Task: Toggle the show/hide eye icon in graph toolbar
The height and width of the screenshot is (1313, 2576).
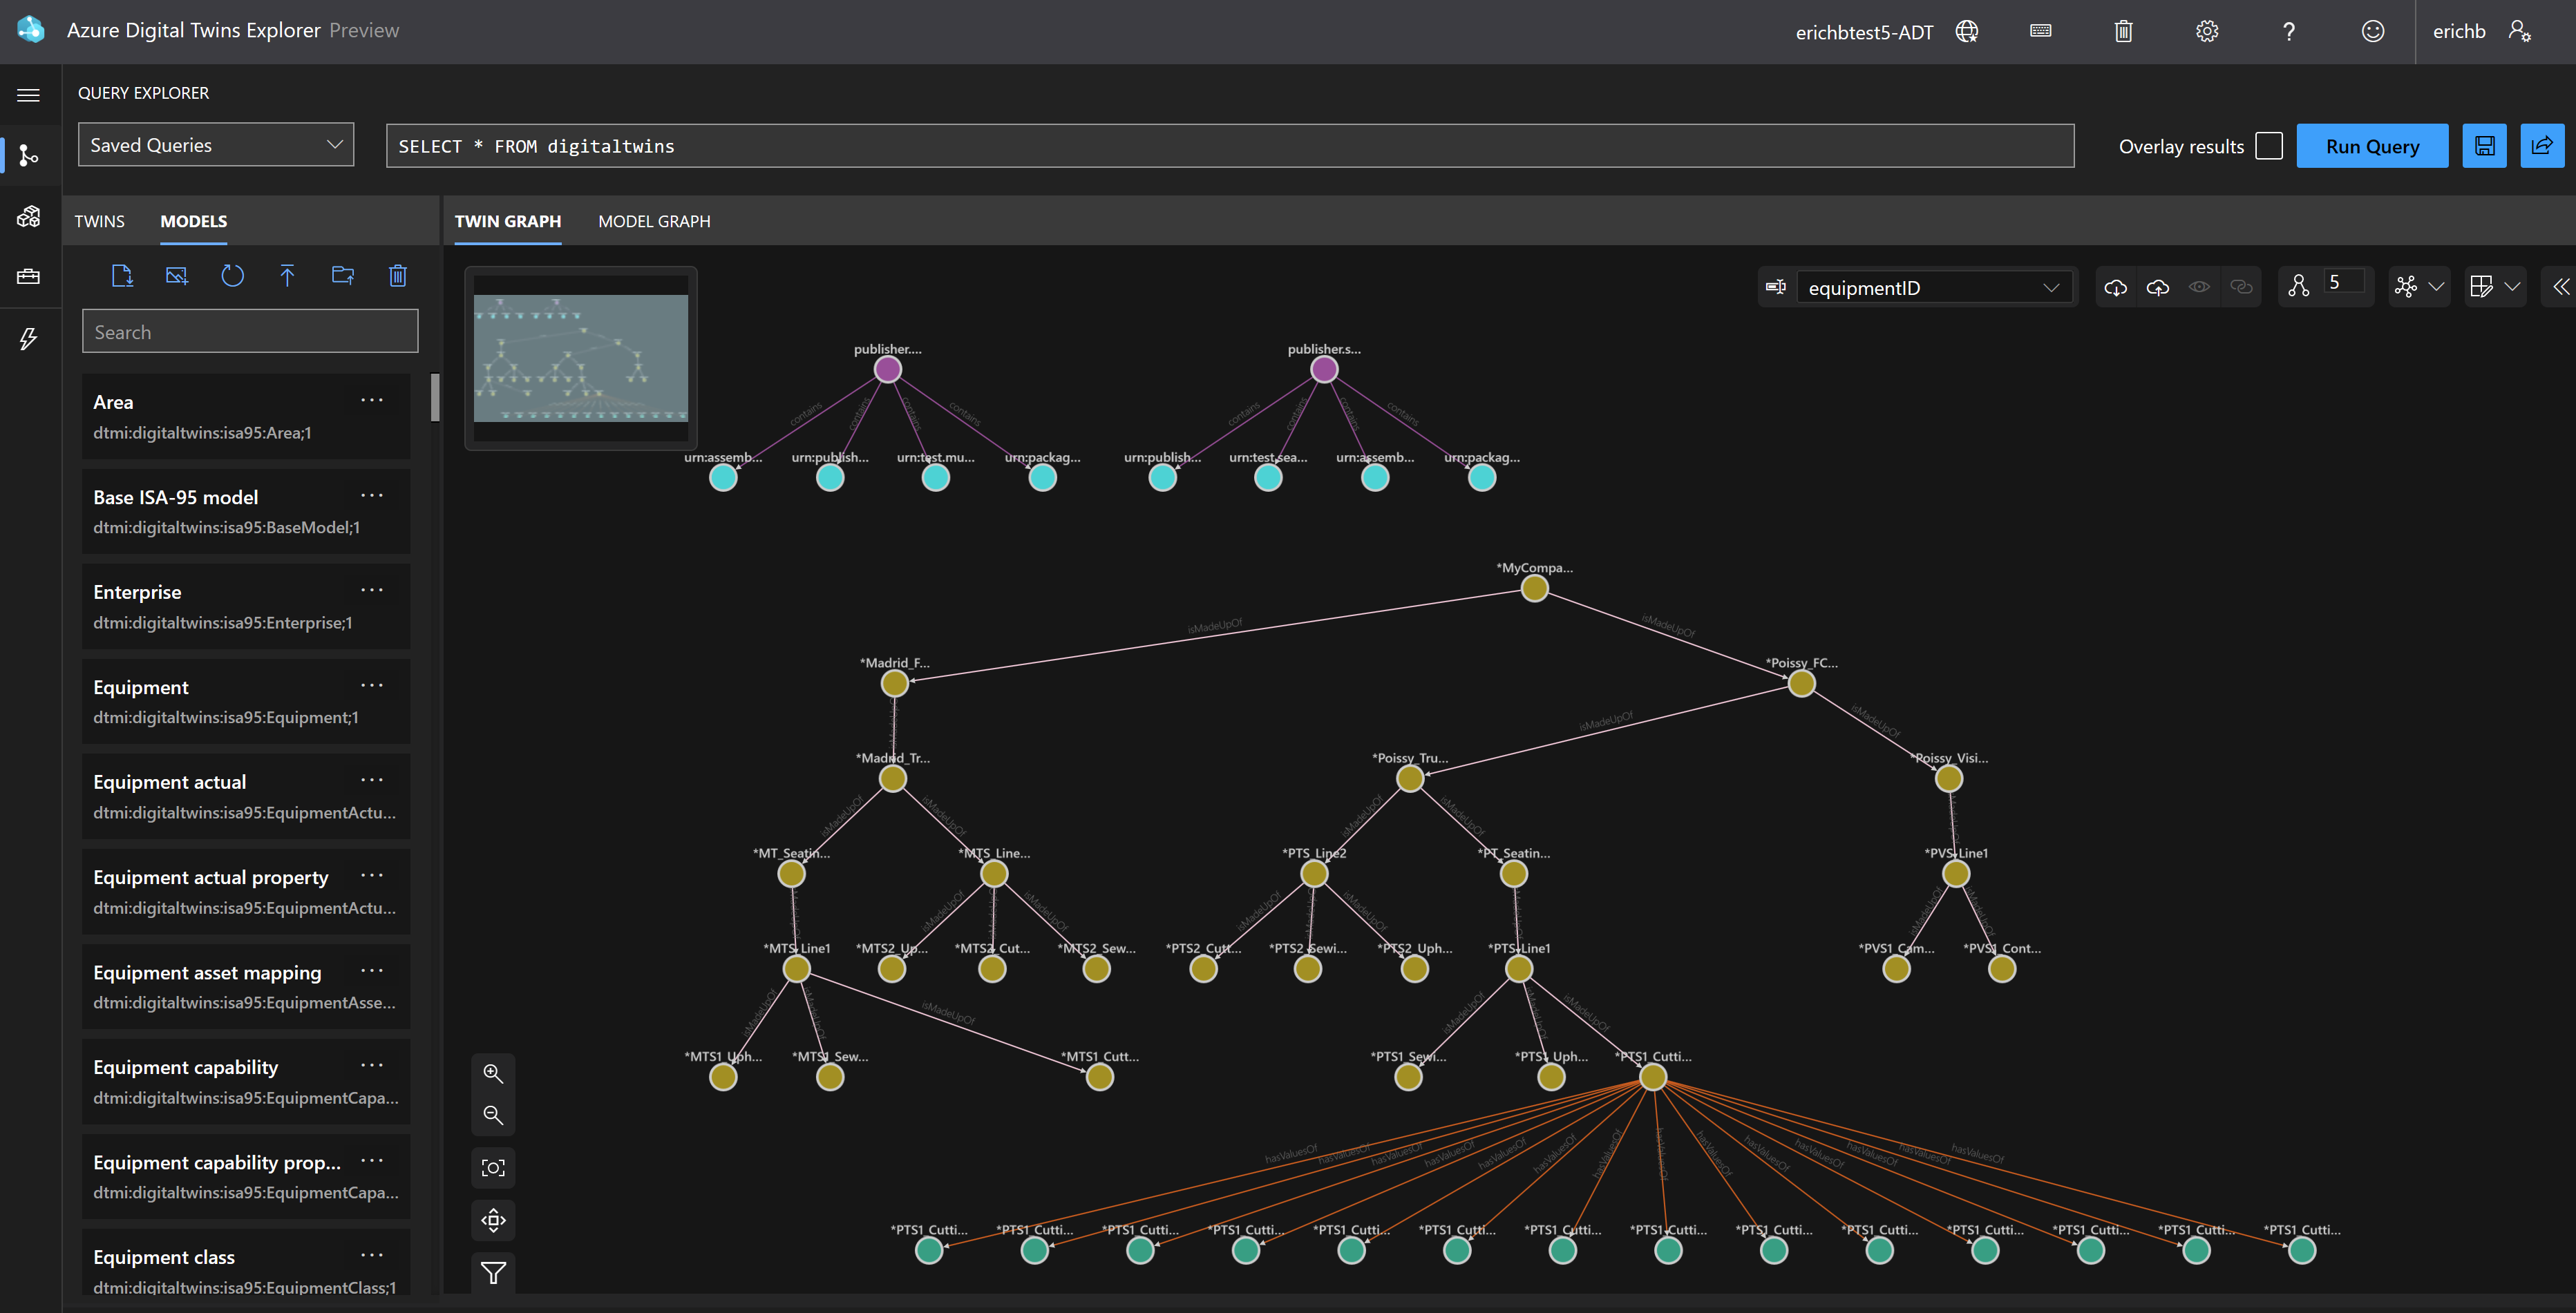Action: click(2199, 288)
